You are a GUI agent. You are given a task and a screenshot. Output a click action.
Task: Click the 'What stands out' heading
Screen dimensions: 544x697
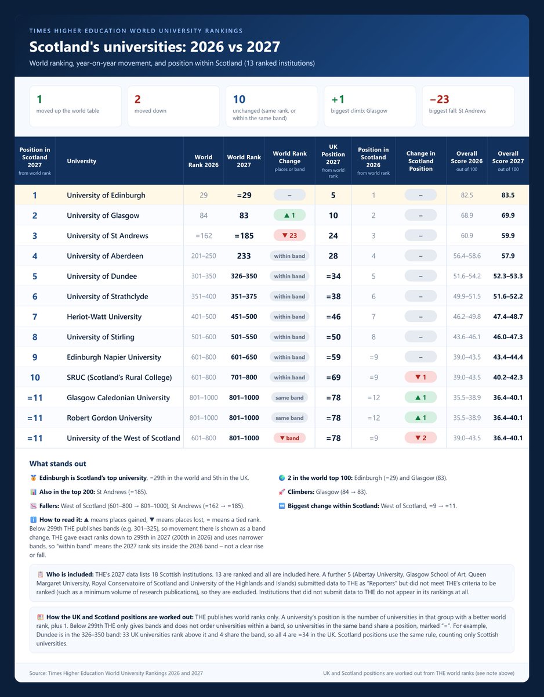57,464
